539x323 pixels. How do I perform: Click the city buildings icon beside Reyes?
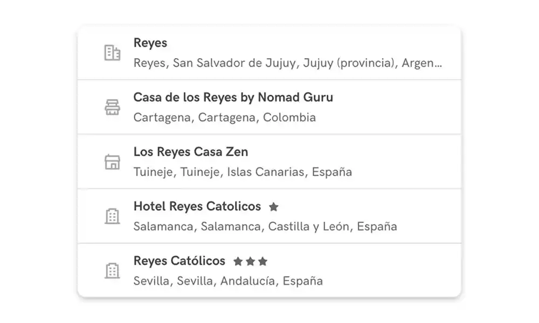(112, 53)
